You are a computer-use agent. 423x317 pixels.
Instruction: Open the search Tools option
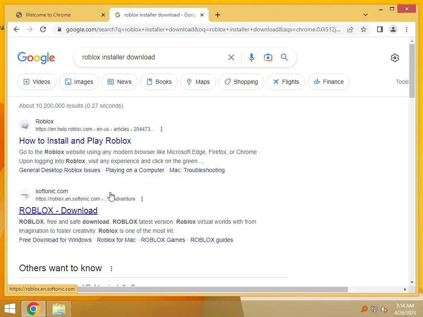(x=402, y=82)
